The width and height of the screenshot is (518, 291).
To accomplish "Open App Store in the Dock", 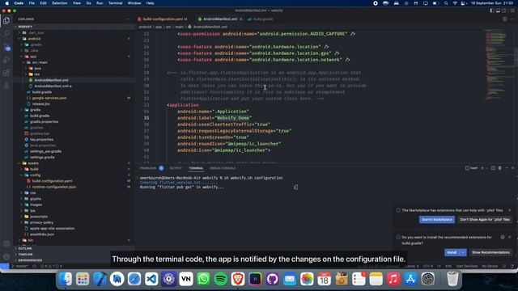I will point(410,279).
